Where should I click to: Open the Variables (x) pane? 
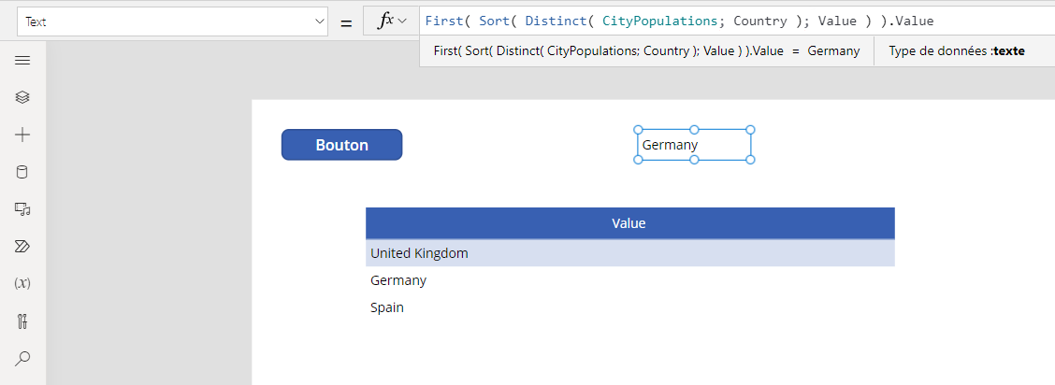tap(23, 283)
